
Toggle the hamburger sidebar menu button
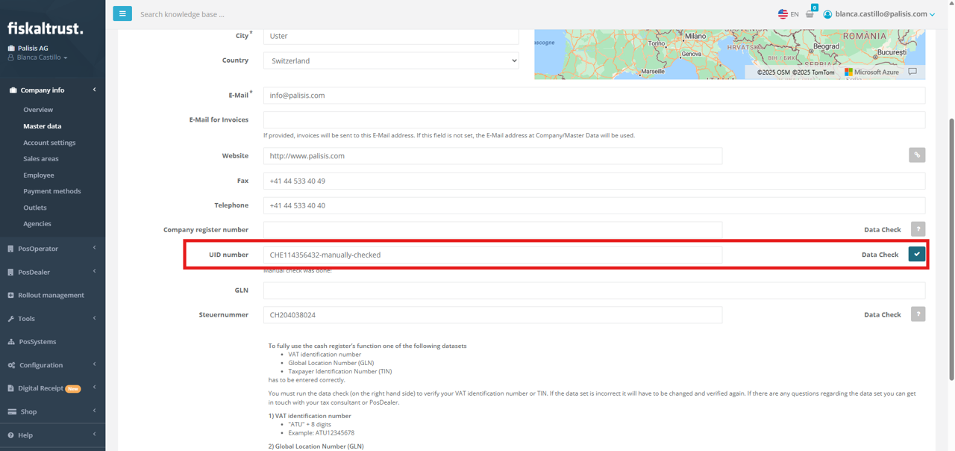(122, 13)
